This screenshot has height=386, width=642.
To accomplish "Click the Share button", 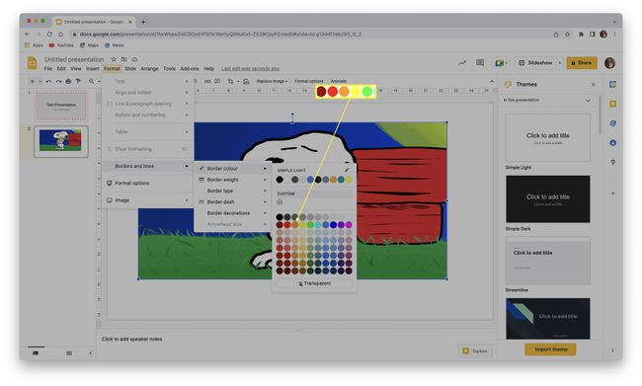I will coord(582,63).
